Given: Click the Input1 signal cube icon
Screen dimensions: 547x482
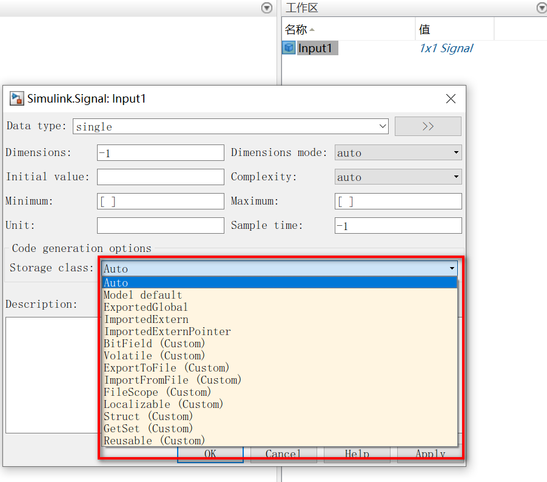Looking at the screenshot, I should tap(289, 48).
